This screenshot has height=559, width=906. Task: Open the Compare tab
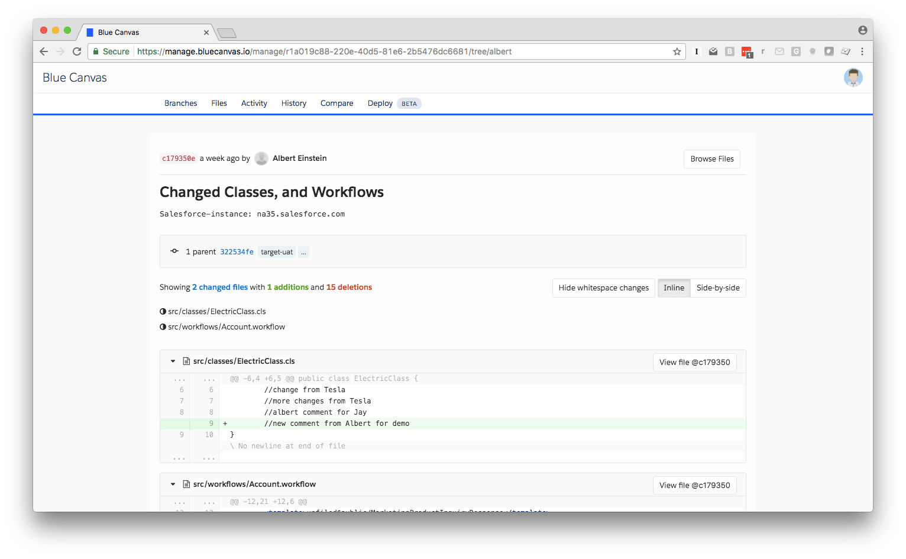tap(336, 103)
